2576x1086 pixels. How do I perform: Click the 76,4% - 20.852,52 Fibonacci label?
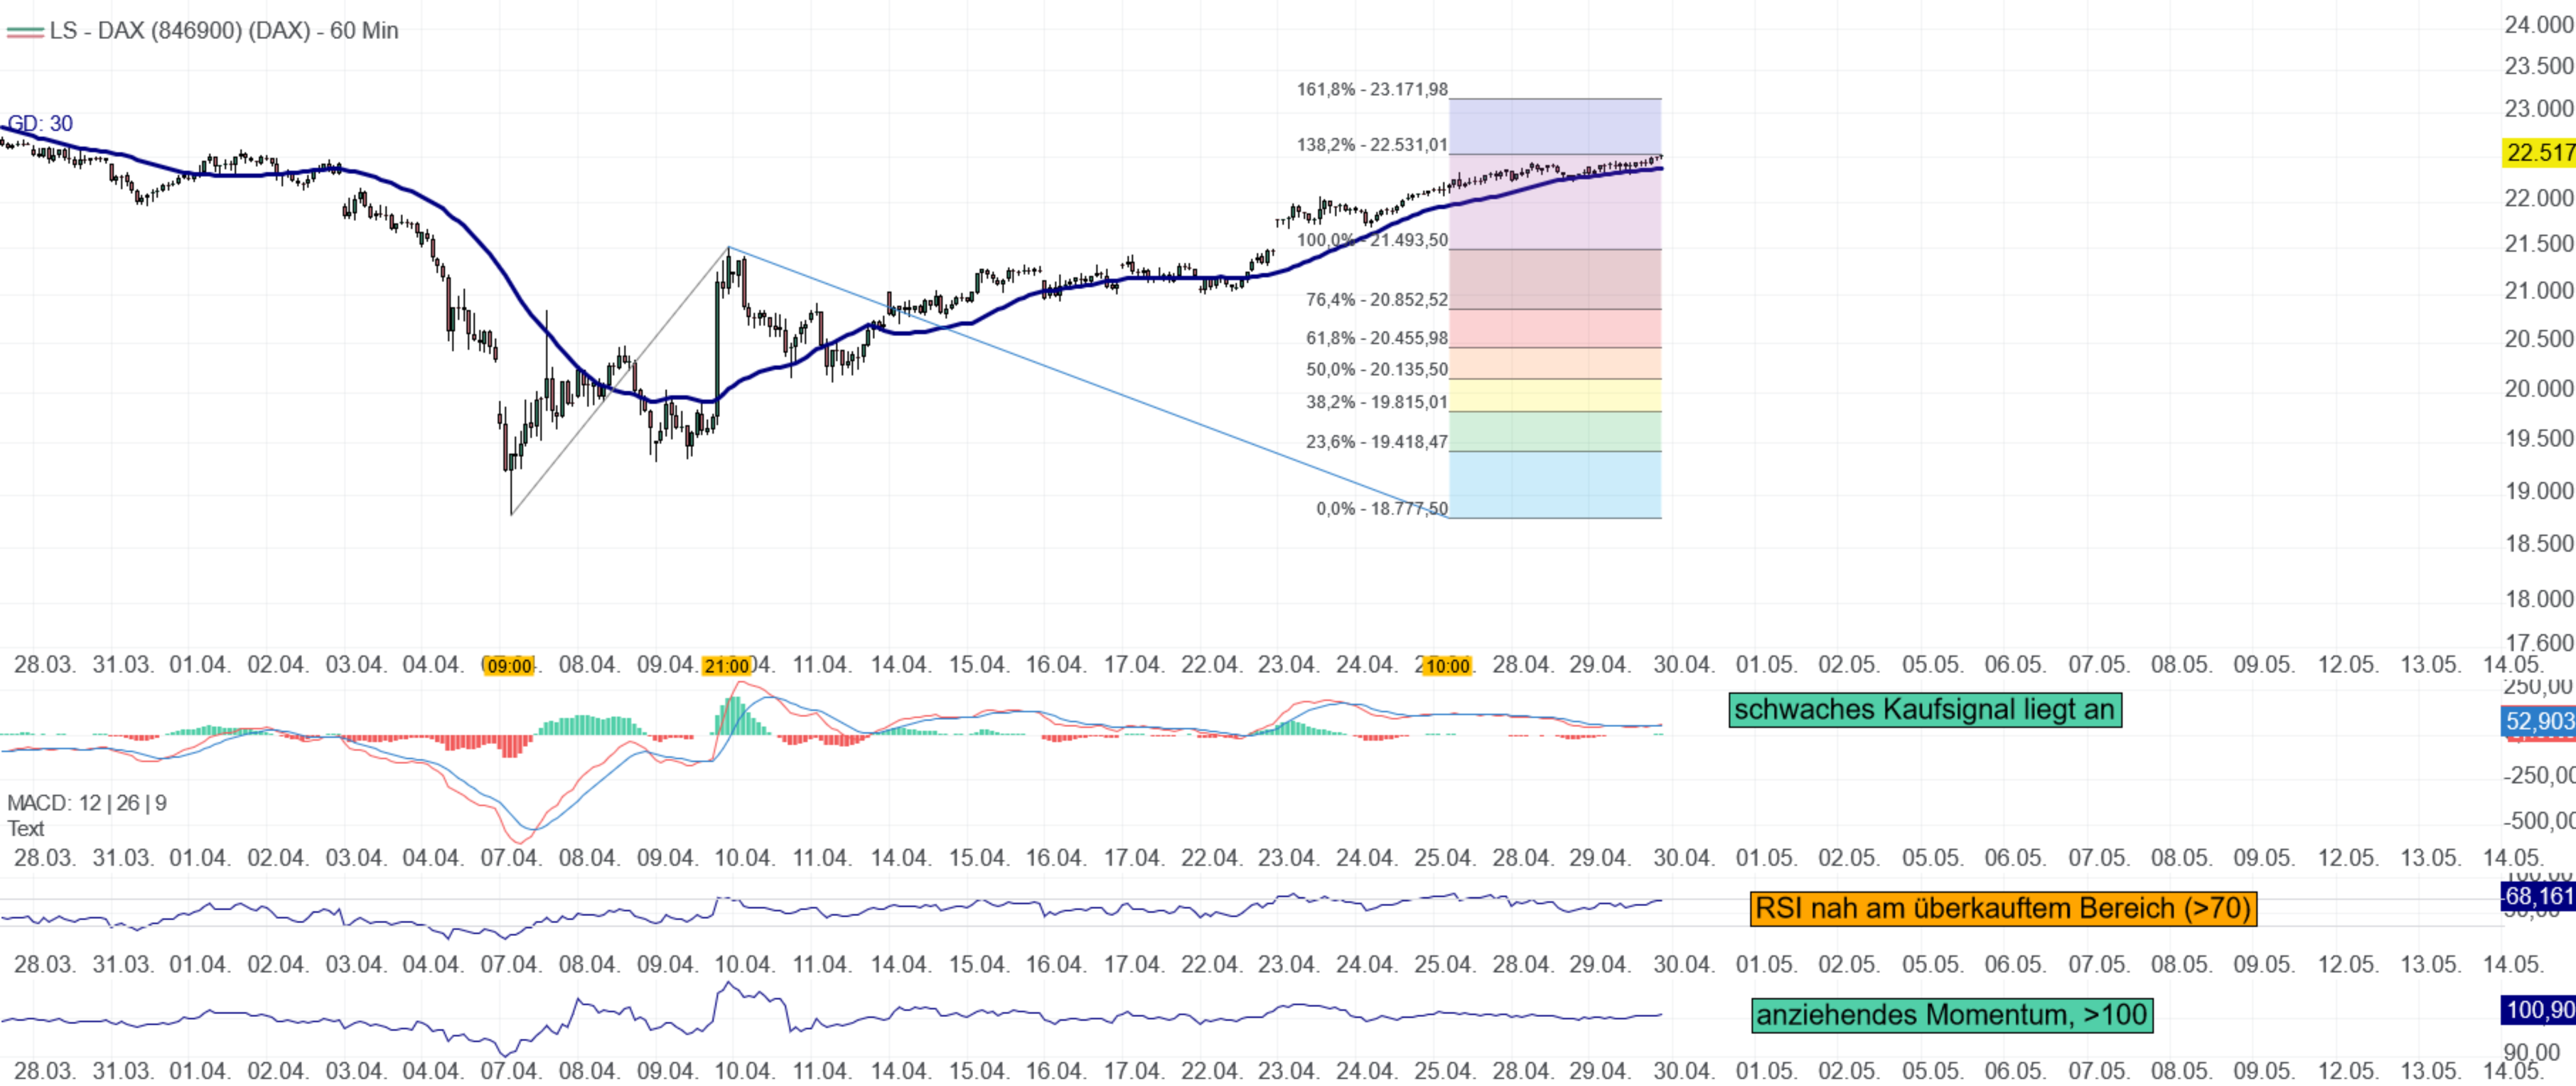click(x=1376, y=300)
